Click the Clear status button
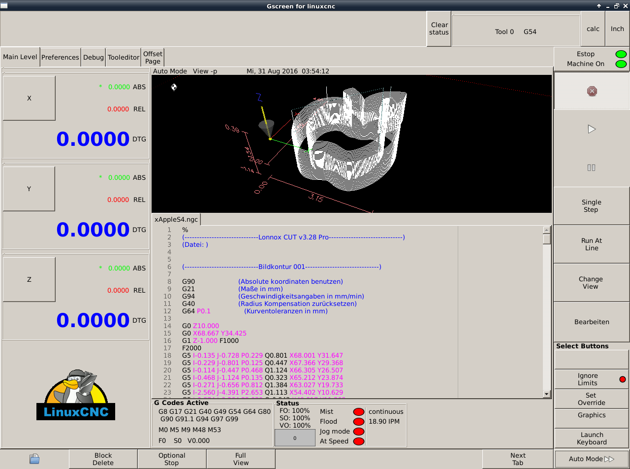Screen dimensions: 630x469 pos(439,29)
